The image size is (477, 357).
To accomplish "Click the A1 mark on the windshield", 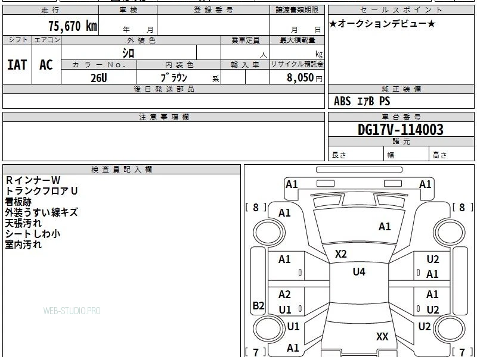I will click(x=385, y=227).
